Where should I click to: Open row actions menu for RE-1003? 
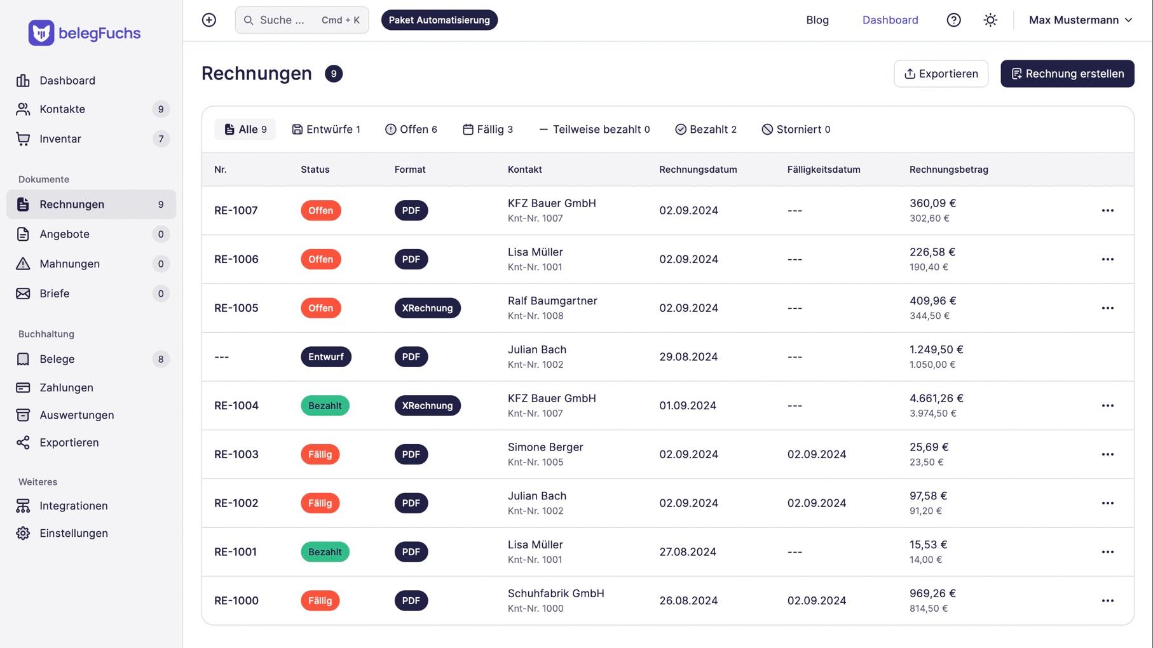coord(1108,455)
